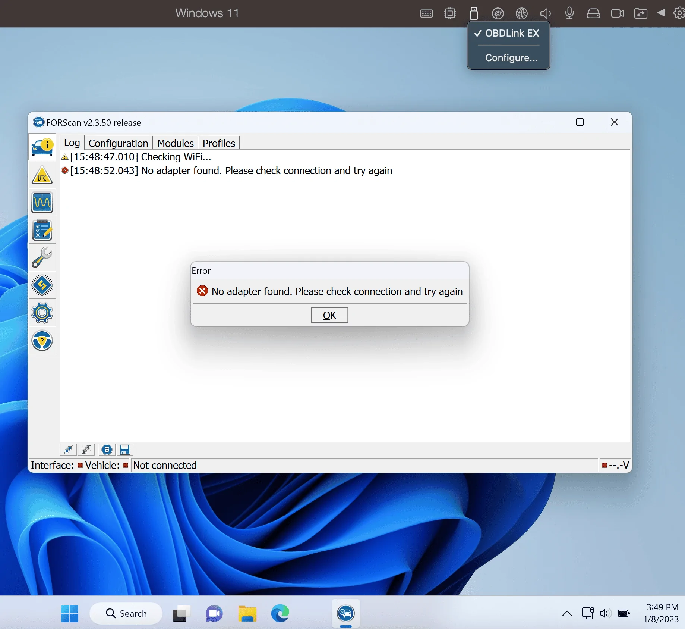Click the 'No adapter found' log entry
The height and width of the screenshot is (629, 685).
click(227, 171)
